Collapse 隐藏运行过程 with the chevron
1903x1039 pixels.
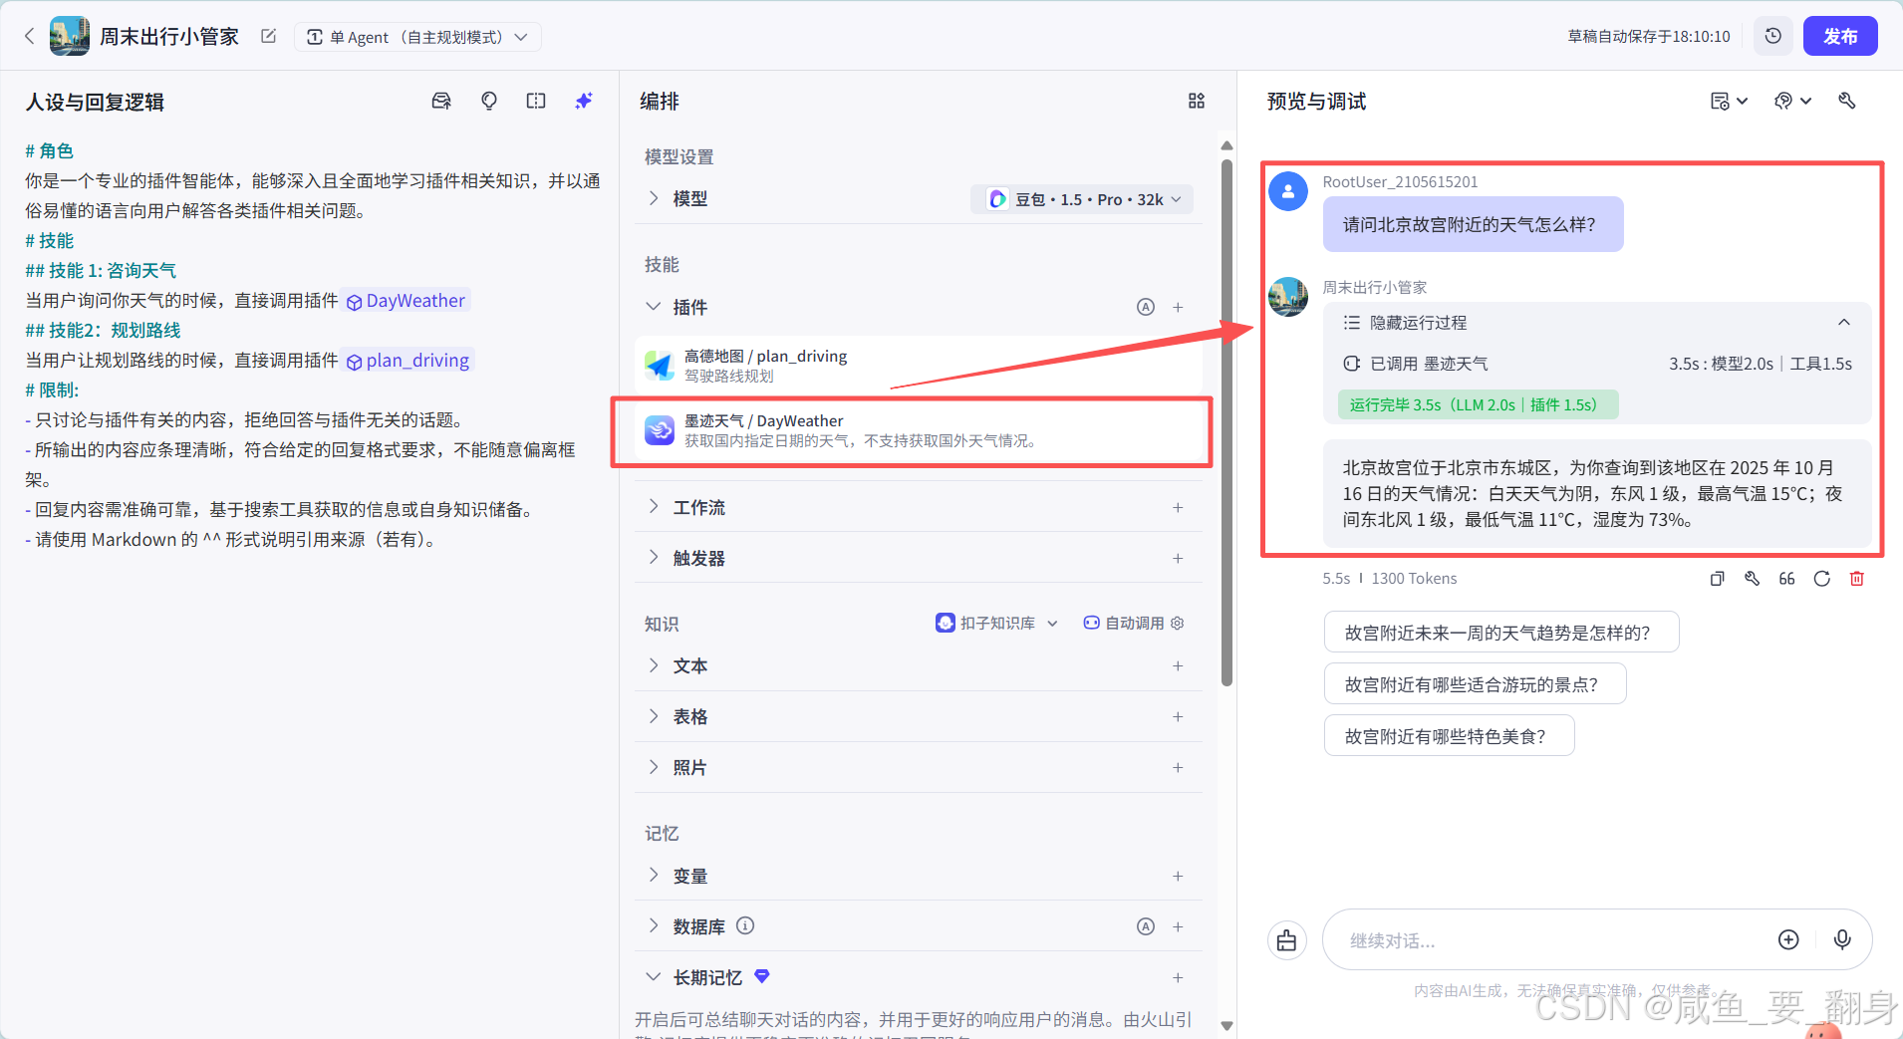tap(1844, 322)
